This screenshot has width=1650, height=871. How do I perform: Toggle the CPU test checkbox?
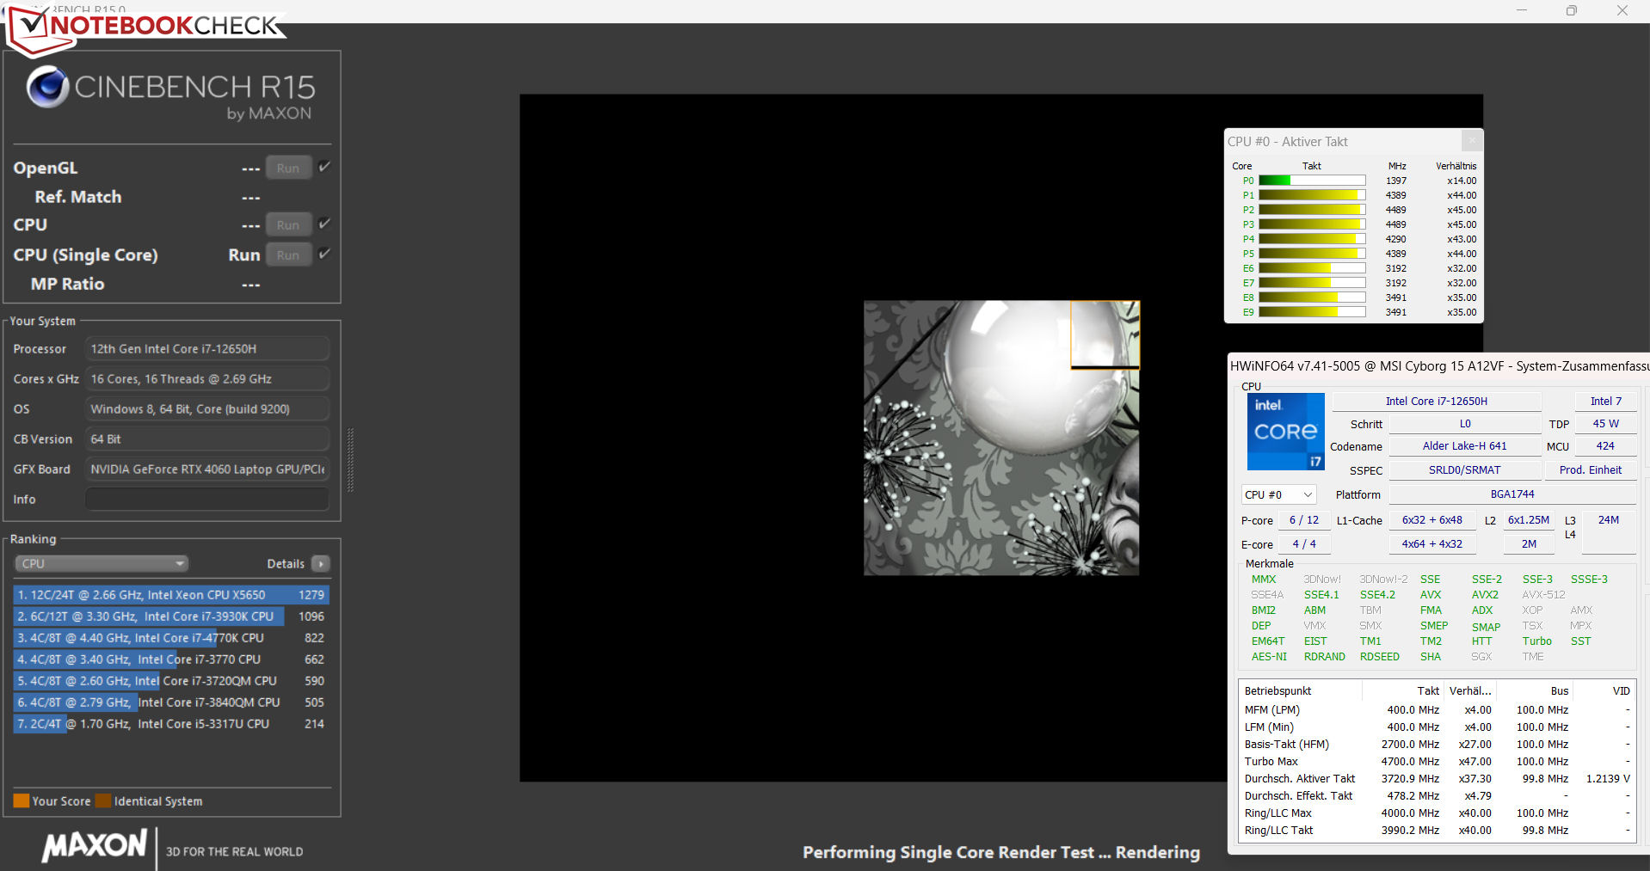pos(324,224)
